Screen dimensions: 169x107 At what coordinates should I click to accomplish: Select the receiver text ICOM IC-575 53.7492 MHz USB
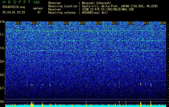point(108,9)
